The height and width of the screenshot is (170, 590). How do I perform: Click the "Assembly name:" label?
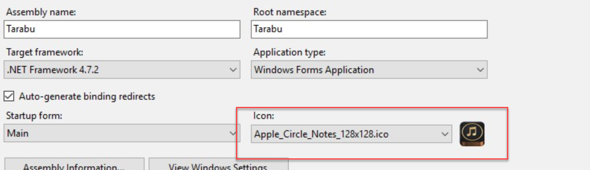point(41,12)
